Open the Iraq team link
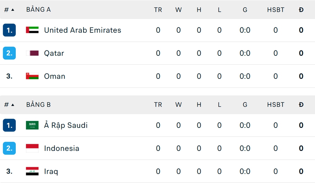 point(51,171)
